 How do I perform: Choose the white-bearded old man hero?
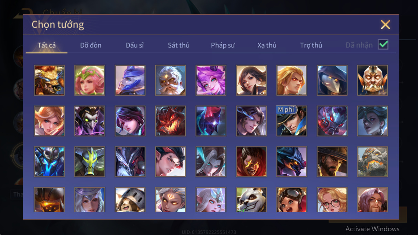click(x=170, y=80)
